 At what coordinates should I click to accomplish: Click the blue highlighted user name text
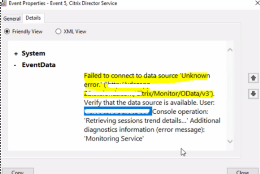click(x=118, y=111)
